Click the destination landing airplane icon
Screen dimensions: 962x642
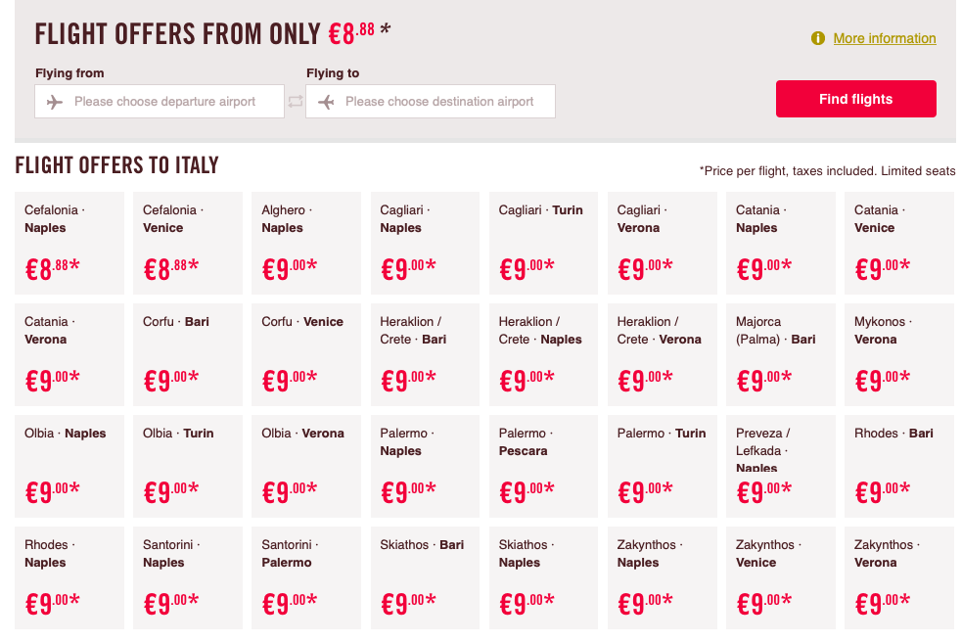pos(326,101)
